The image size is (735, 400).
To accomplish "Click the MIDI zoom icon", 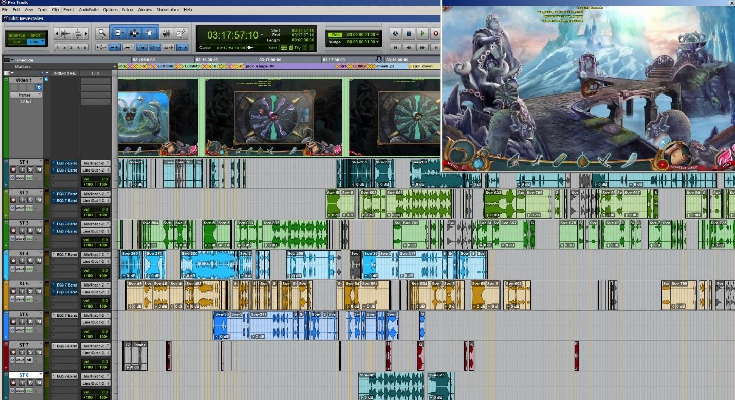I will (77, 33).
